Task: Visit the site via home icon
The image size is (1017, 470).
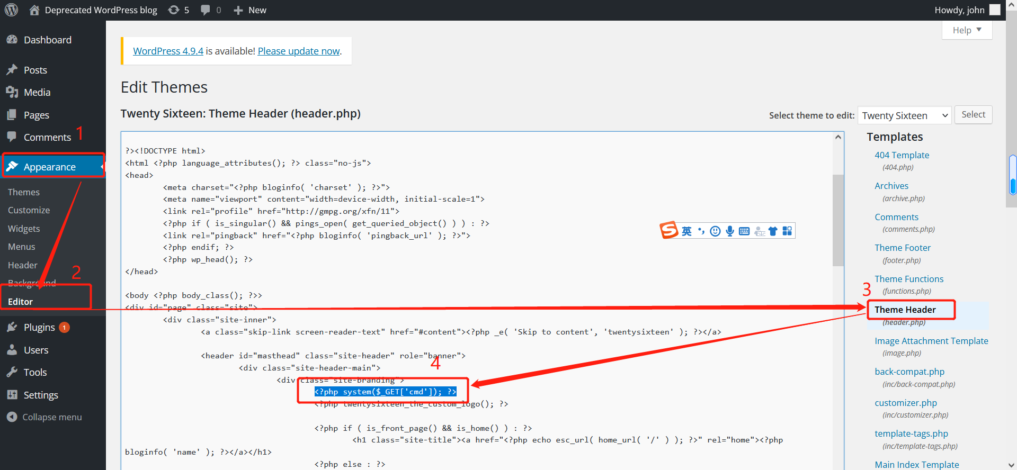Action: coord(34,10)
